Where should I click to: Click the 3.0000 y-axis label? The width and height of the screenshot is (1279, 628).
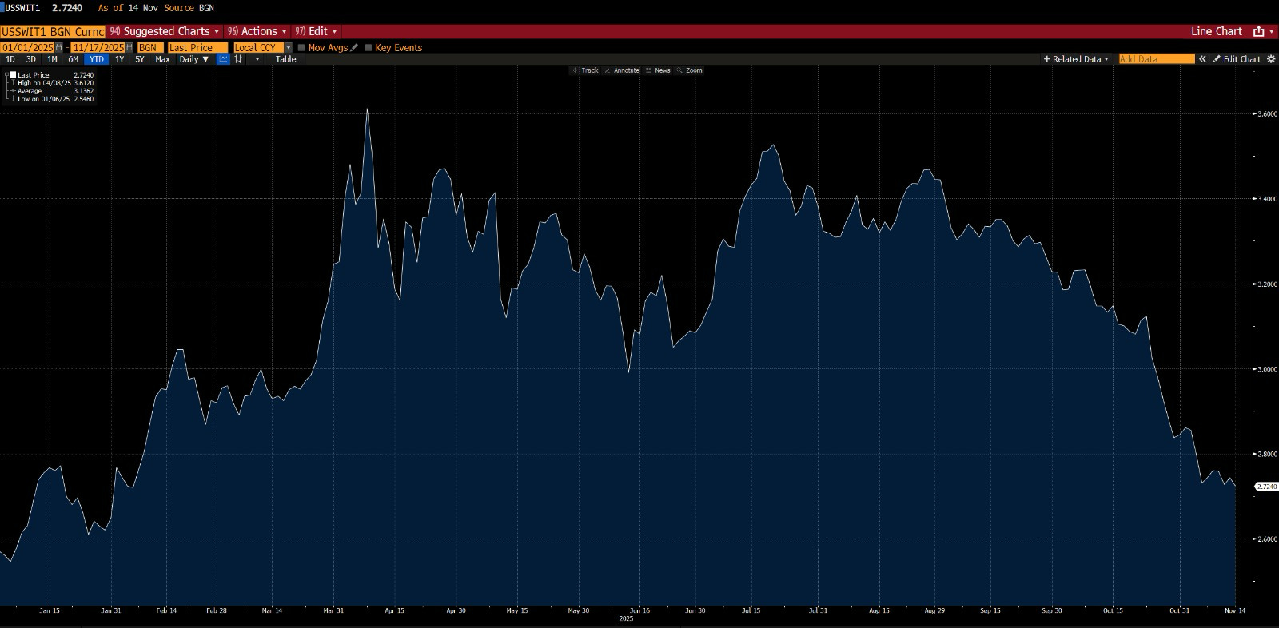[x=1268, y=369]
